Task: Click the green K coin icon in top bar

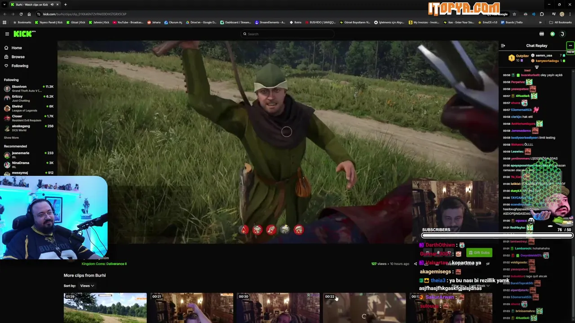Action: [x=553, y=34]
